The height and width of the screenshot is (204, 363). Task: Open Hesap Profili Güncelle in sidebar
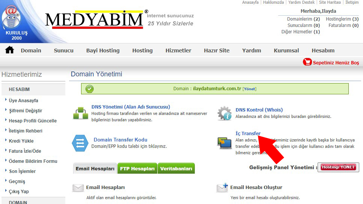pos(33,121)
